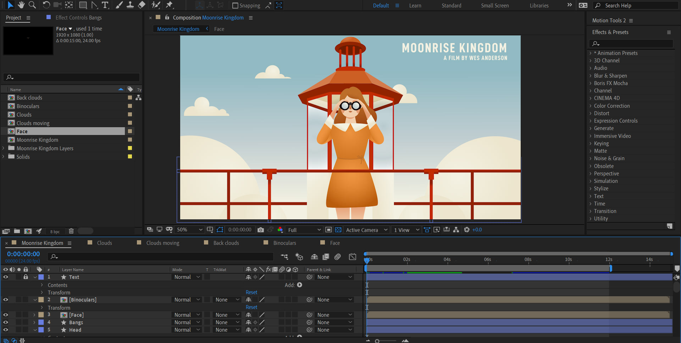This screenshot has height=343, width=681.
Task: Toggle the transparency grid icon
Action: click(338, 230)
